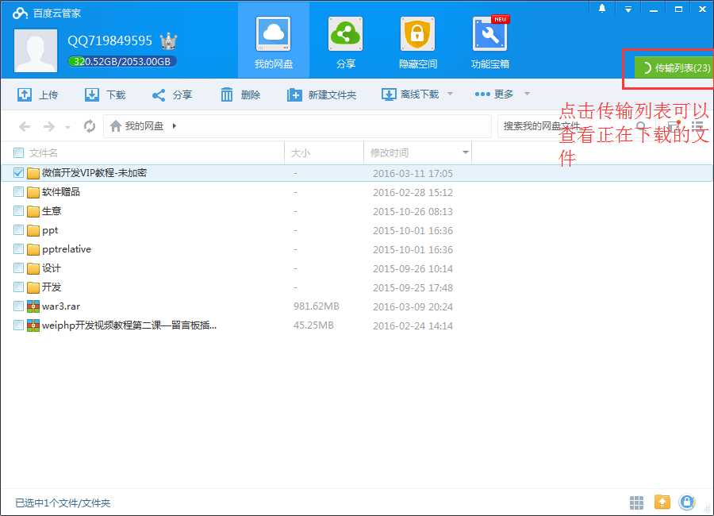714x516 pixels.
Task: Expand the path arrow after 我的网盘
Action: click(x=175, y=125)
